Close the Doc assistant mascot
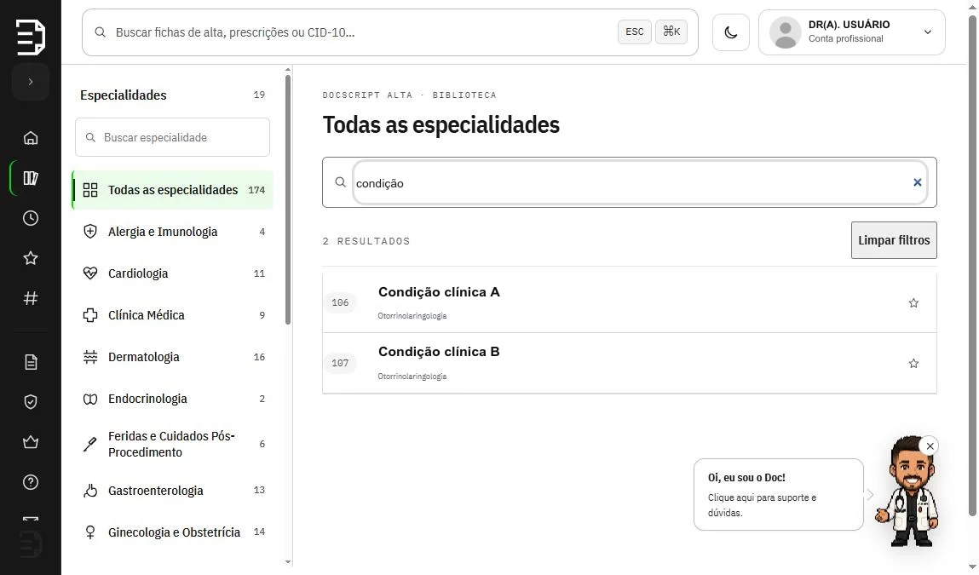Screen dimensions: 979x575 pos(930,446)
